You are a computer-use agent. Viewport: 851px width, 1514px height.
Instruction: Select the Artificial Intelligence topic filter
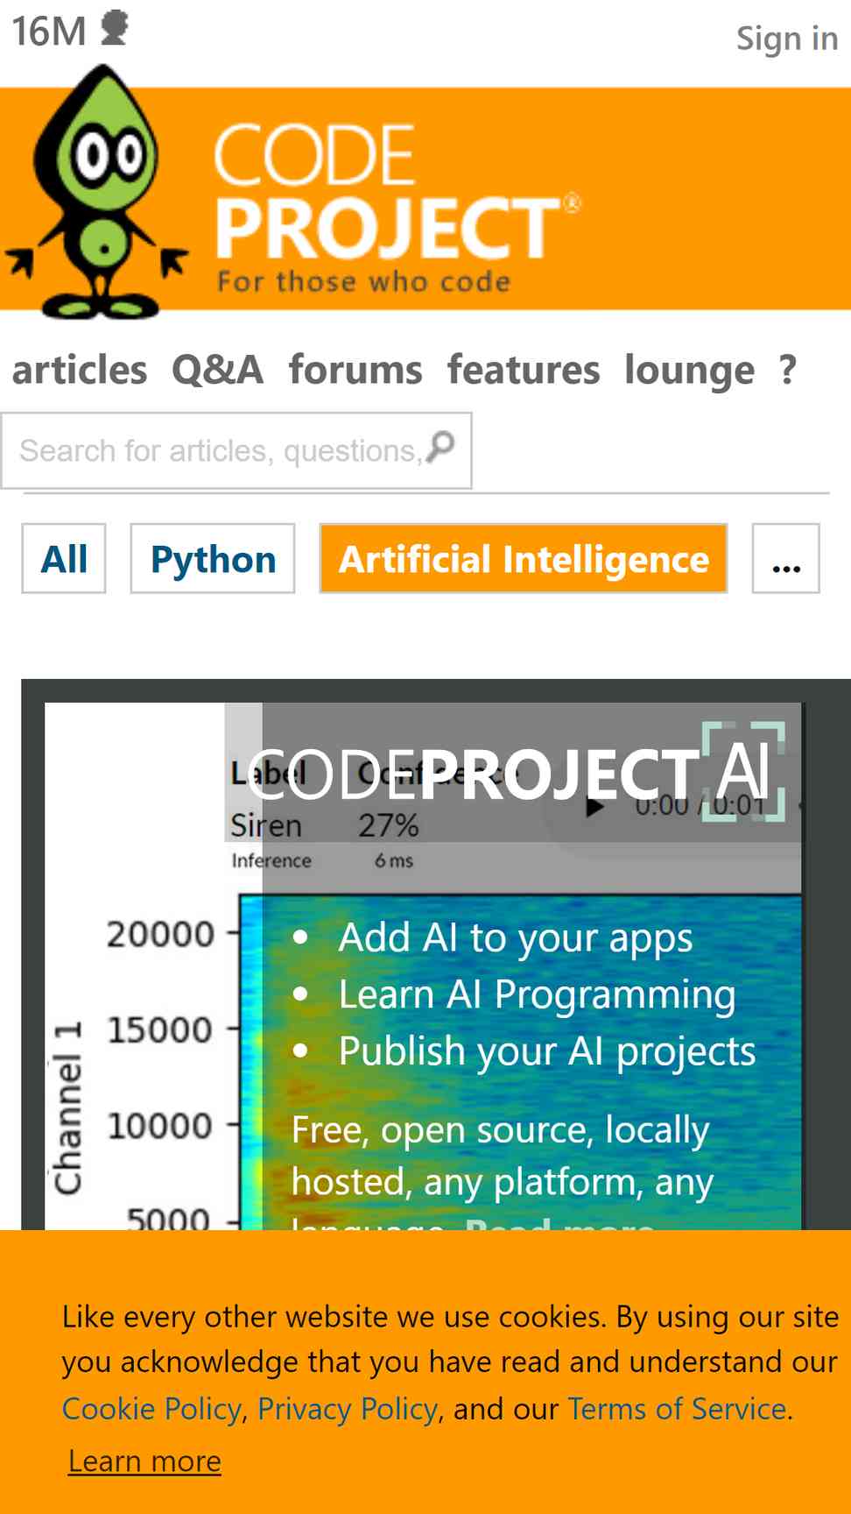coord(524,559)
